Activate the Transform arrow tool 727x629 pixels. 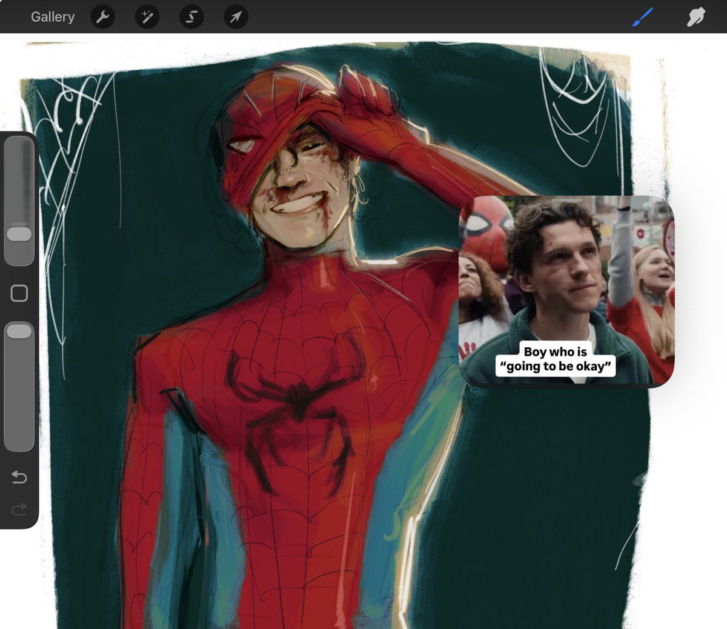236,17
